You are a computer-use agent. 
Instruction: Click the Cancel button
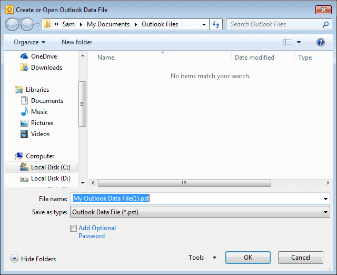click(x=301, y=258)
